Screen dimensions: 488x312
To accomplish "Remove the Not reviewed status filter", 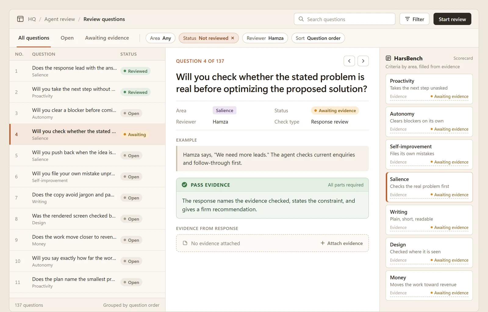I will (x=233, y=38).
